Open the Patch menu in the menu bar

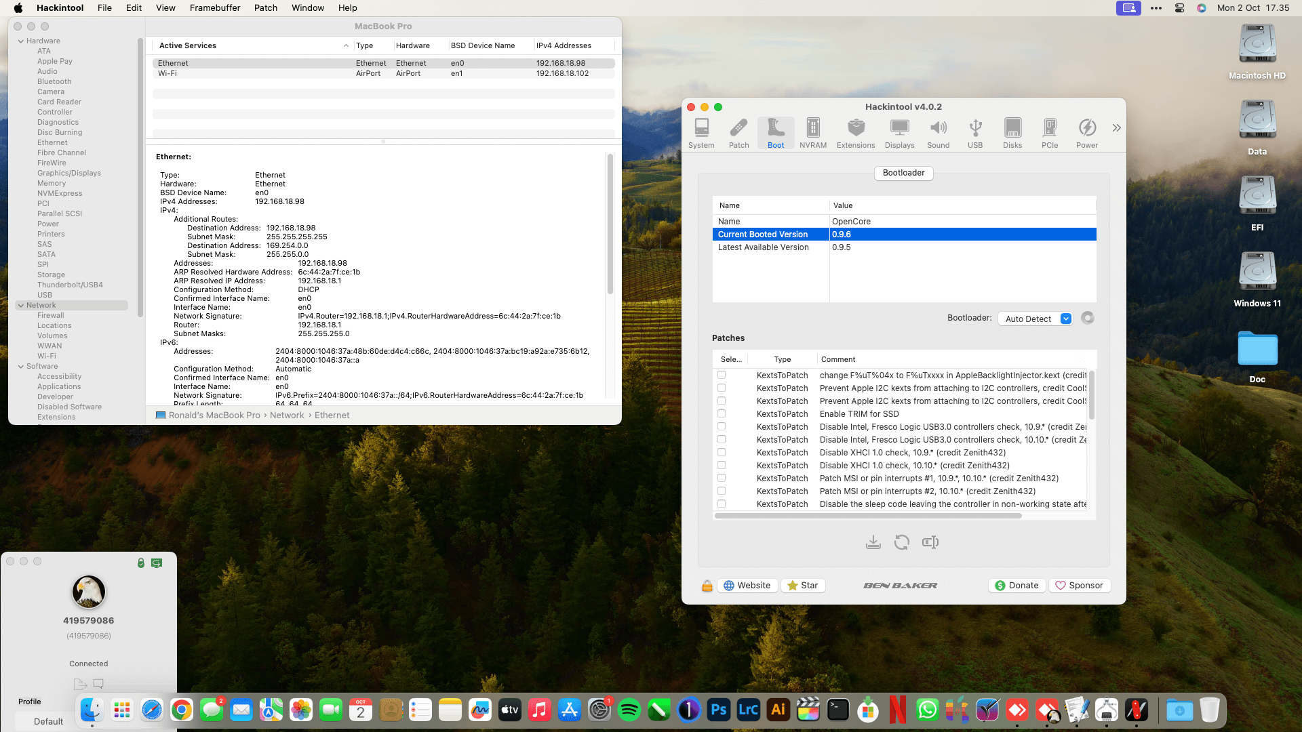point(265,8)
